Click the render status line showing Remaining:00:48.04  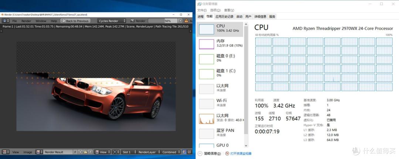[x=95, y=27]
